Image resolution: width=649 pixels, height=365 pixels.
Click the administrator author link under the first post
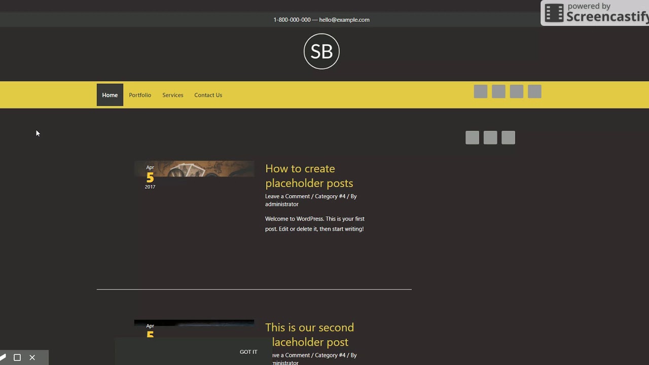point(282,204)
